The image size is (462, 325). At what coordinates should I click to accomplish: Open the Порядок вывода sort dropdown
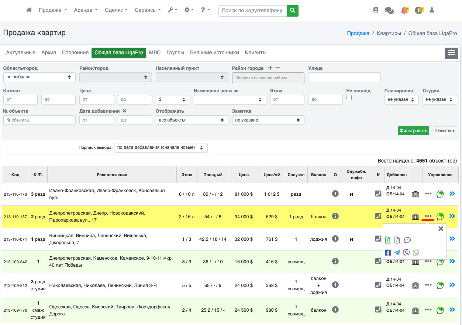click(x=161, y=148)
